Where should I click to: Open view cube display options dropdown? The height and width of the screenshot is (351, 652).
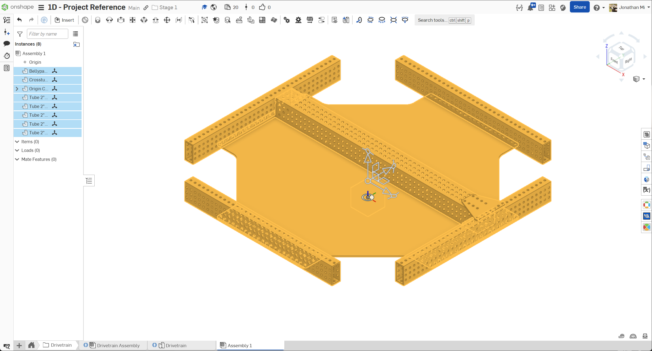click(x=644, y=79)
